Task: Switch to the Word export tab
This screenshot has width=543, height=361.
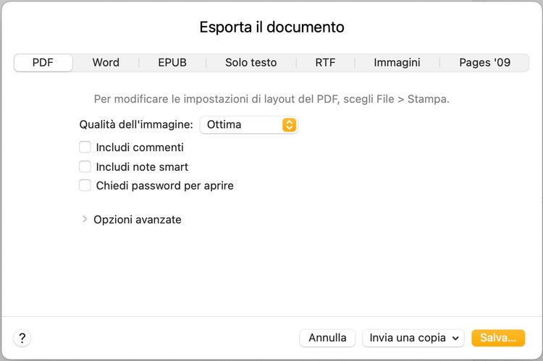Action: click(x=106, y=63)
